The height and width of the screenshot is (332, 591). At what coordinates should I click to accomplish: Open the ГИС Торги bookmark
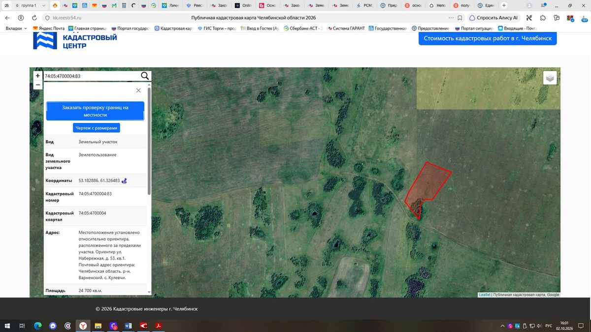tap(217, 29)
